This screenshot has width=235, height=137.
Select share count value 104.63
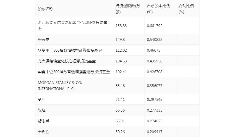121,61
